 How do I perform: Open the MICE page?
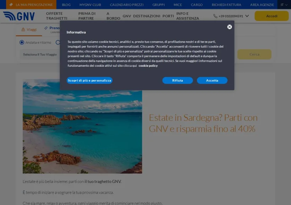pos(177,5)
